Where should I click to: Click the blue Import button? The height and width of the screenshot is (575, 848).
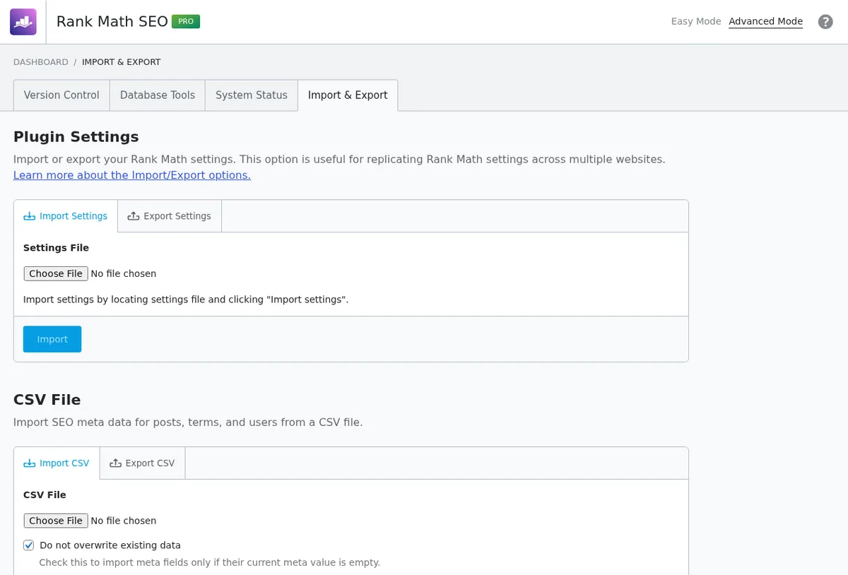click(x=52, y=339)
